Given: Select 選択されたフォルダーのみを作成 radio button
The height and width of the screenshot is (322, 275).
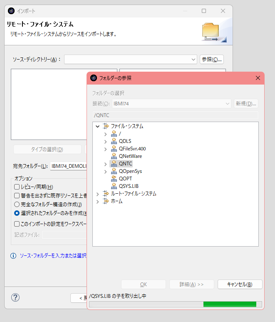Looking at the screenshot, I should [17, 213].
